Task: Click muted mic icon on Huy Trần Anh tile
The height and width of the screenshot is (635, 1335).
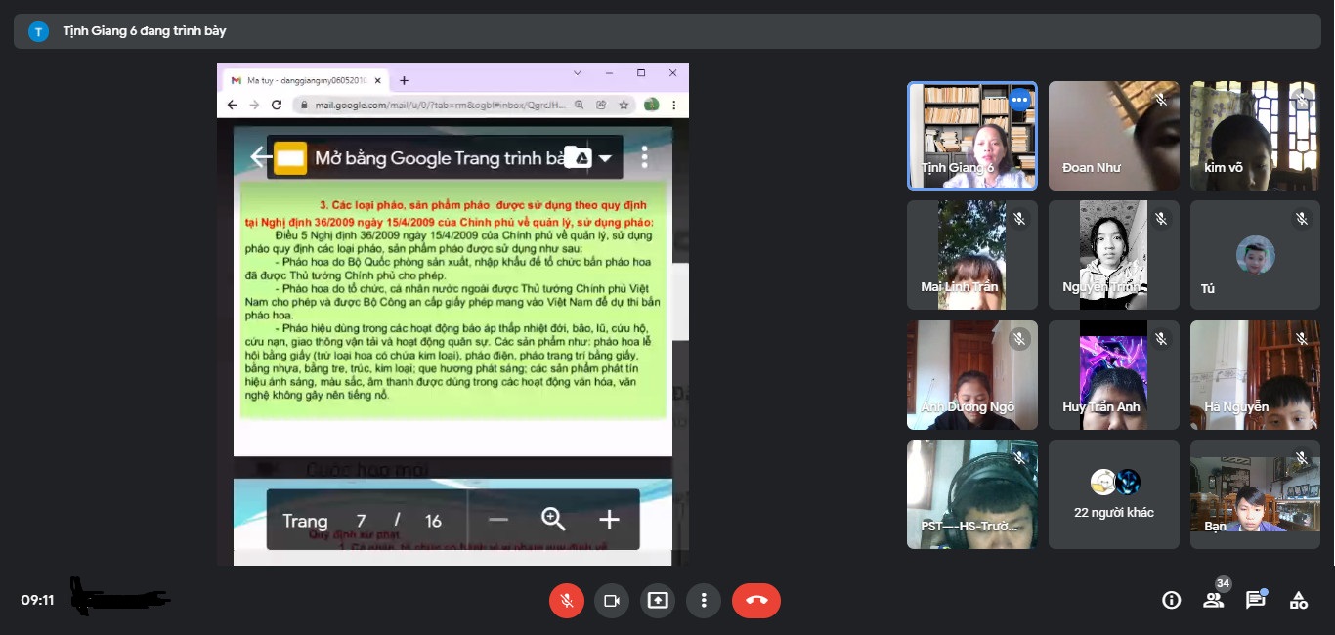Action: pos(1161,339)
